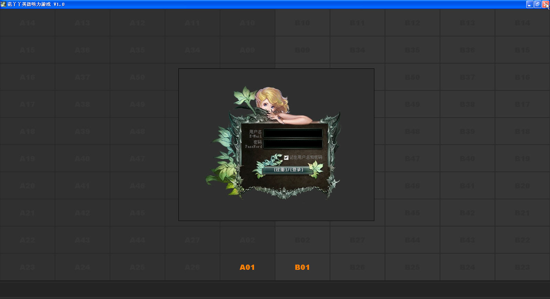Image resolution: width=550 pixels, height=299 pixels.
Task: Click the dimmed A37 grid cell
Action: (82, 77)
